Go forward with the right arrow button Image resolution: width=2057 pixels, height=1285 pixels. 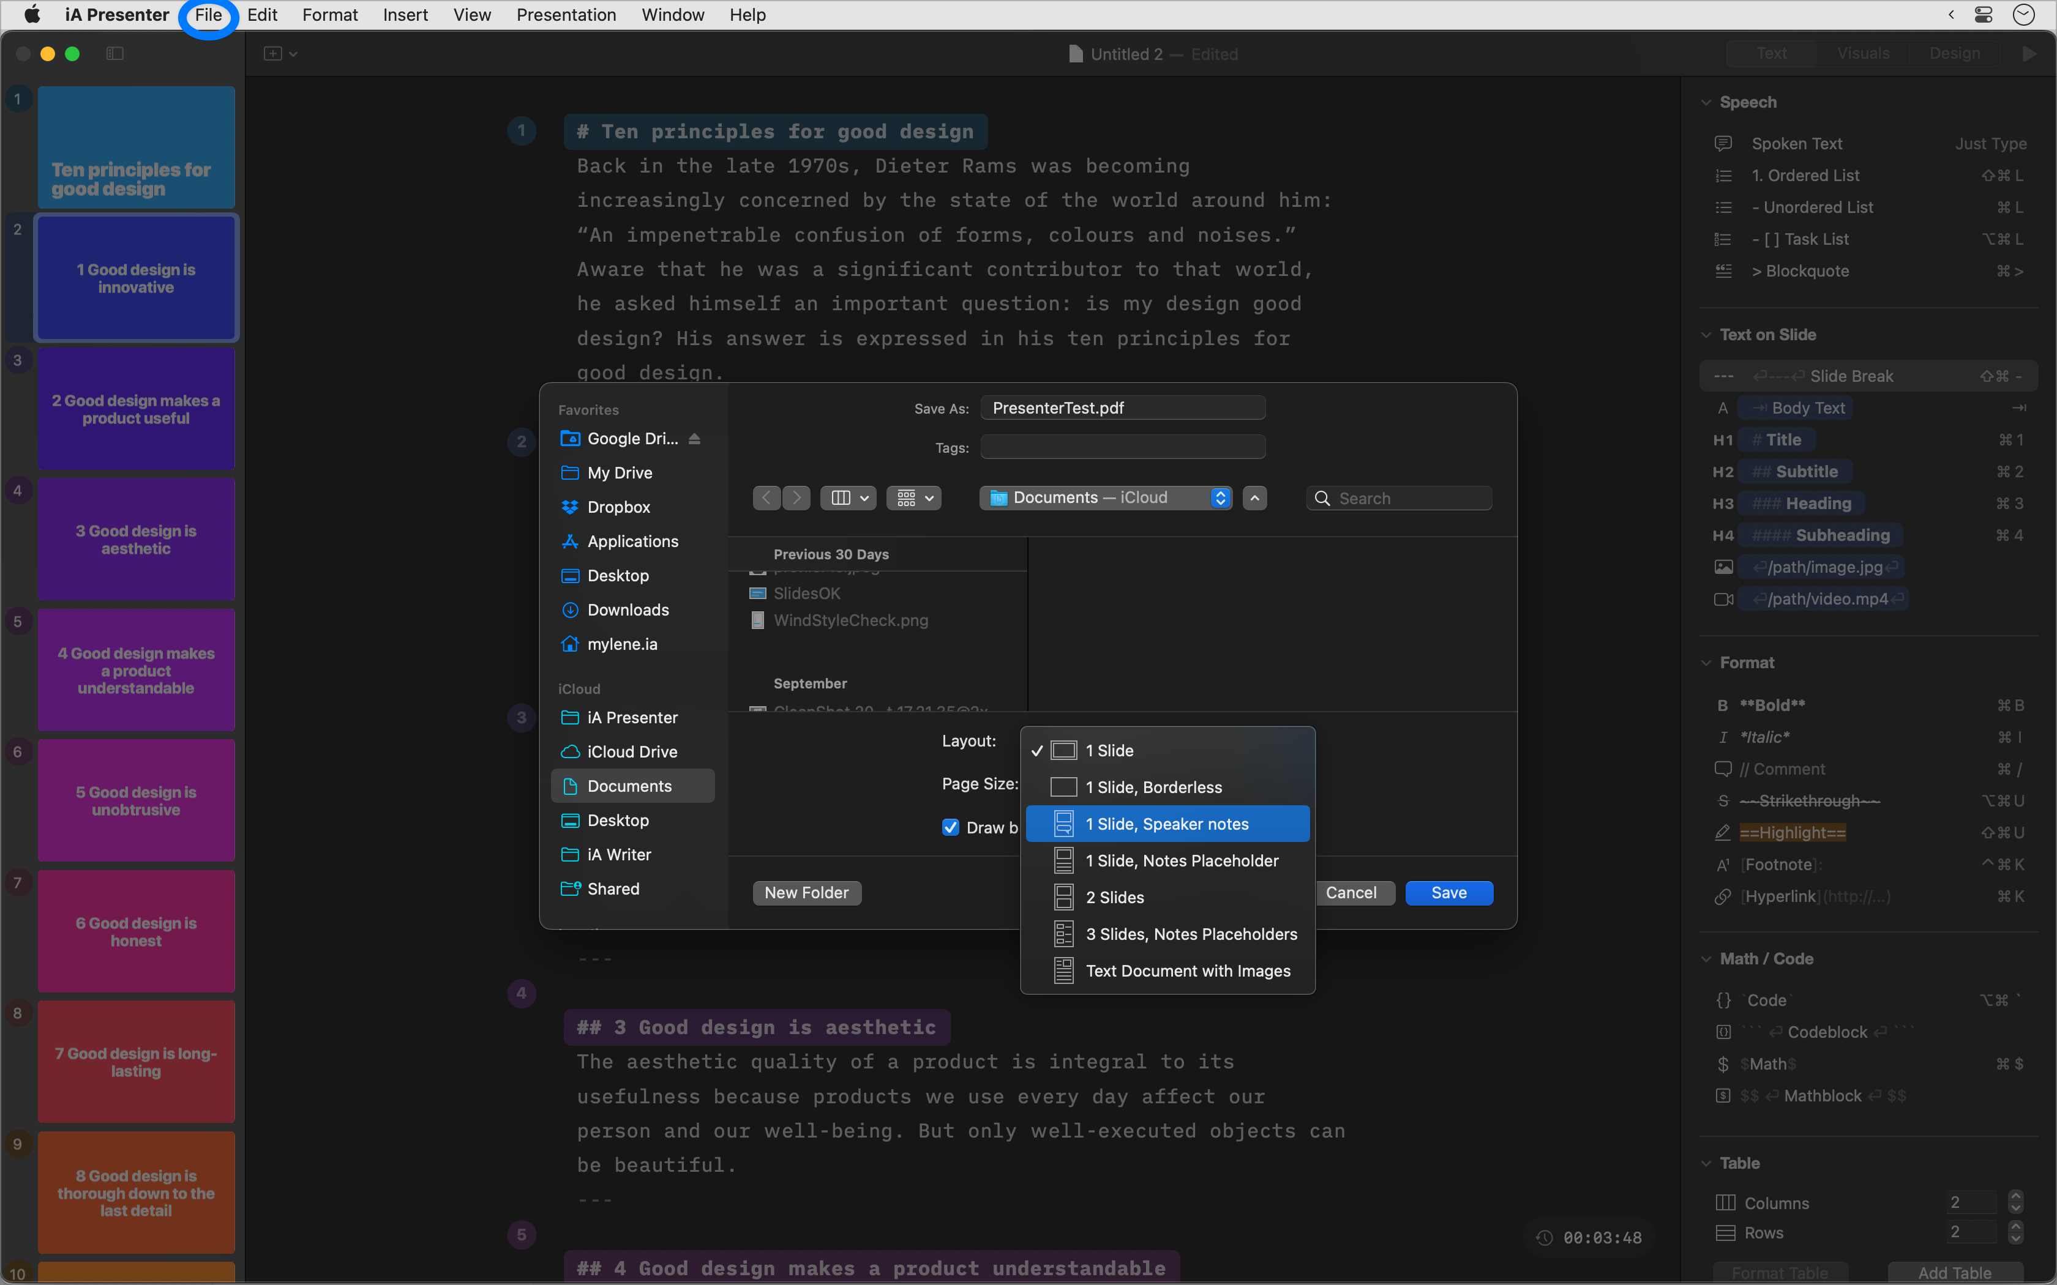pos(796,498)
